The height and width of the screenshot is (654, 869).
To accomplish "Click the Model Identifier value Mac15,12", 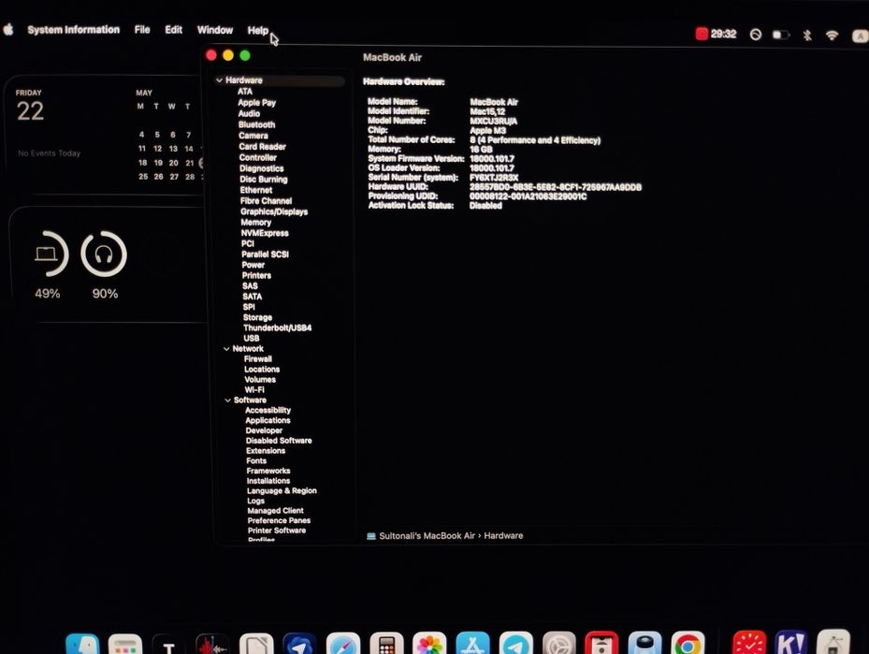I will (487, 111).
